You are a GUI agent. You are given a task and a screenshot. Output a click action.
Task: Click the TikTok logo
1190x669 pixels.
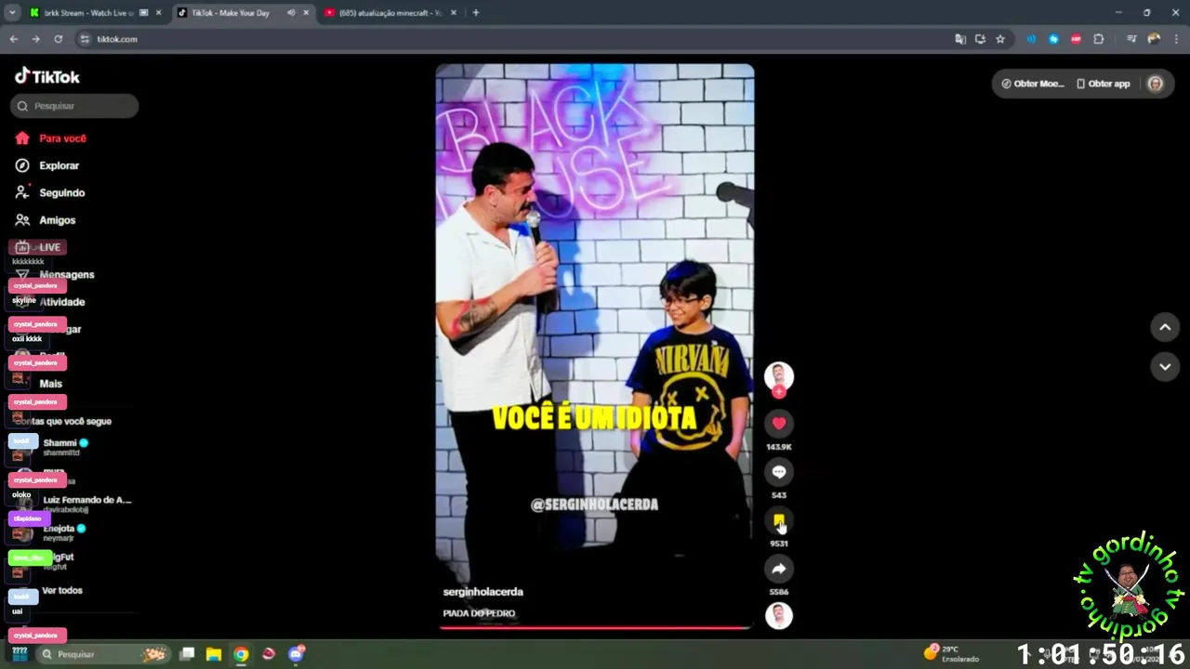[47, 76]
